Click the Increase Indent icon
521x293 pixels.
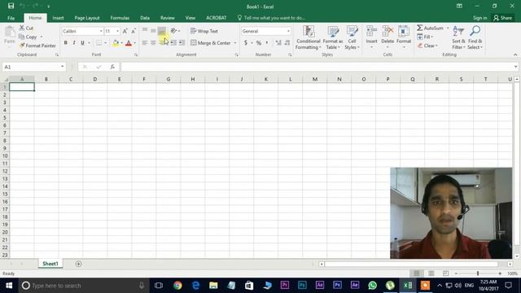tap(182, 43)
